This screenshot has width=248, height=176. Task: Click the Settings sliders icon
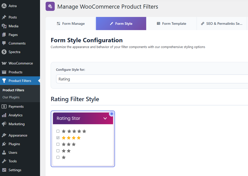tap(4, 170)
